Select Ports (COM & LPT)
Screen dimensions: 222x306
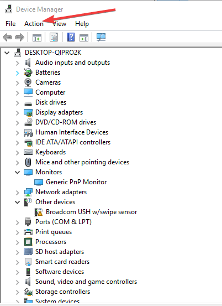pos(64,222)
